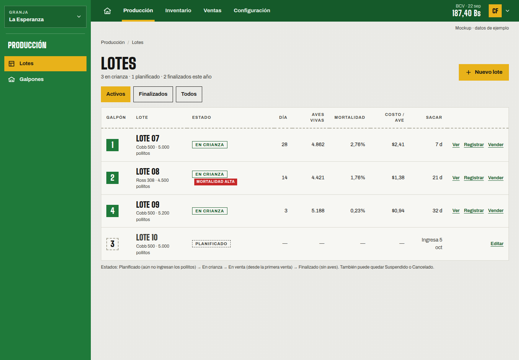Switch to the Activos filter tab
The height and width of the screenshot is (360, 519).
[116, 94]
